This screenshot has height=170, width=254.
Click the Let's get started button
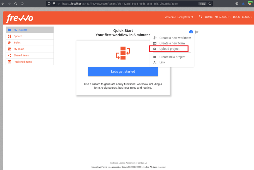click(123, 71)
